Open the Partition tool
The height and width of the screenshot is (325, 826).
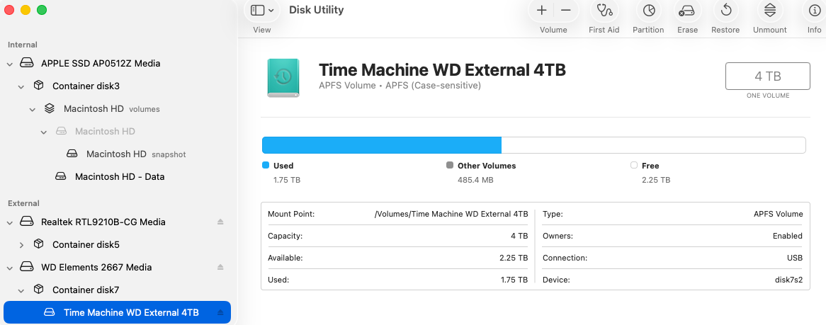tap(648, 10)
